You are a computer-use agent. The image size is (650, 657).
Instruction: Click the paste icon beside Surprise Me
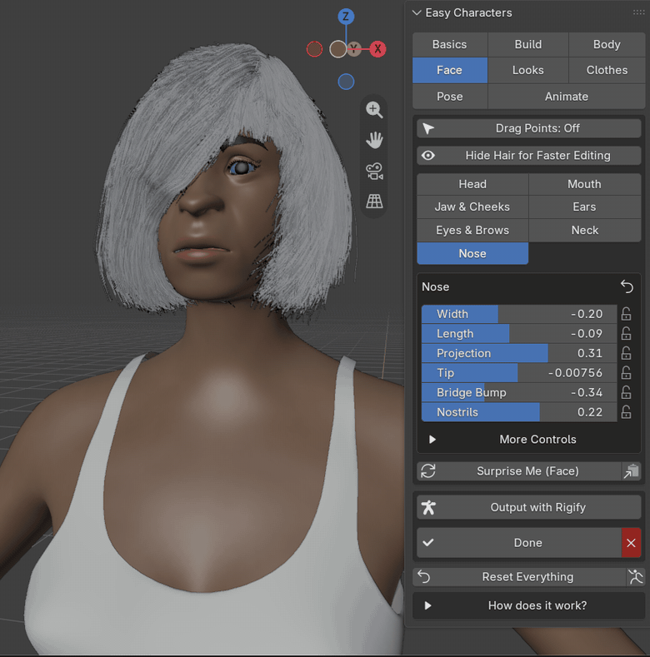(x=631, y=471)
